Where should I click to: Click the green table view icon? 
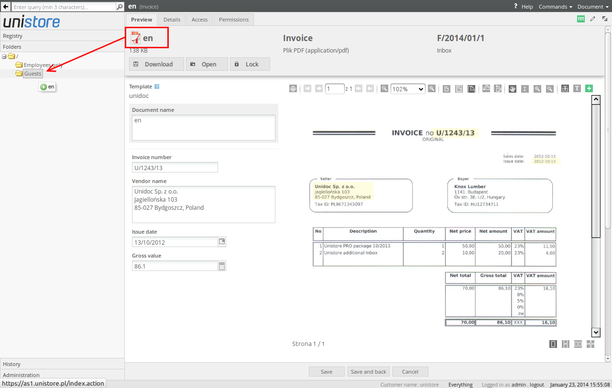click(581, 19)
